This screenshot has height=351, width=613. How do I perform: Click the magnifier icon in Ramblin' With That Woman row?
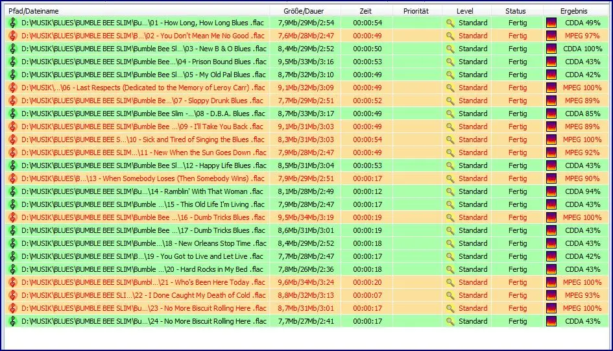coord(450,191)
